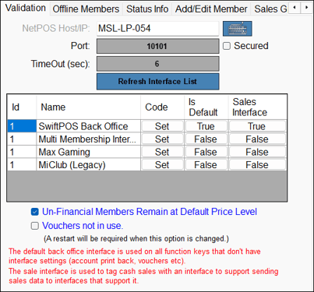Set Code for MiClub (Legacy) row
The height and width of the screenshot is (292, 314).
tap(162, 164)
